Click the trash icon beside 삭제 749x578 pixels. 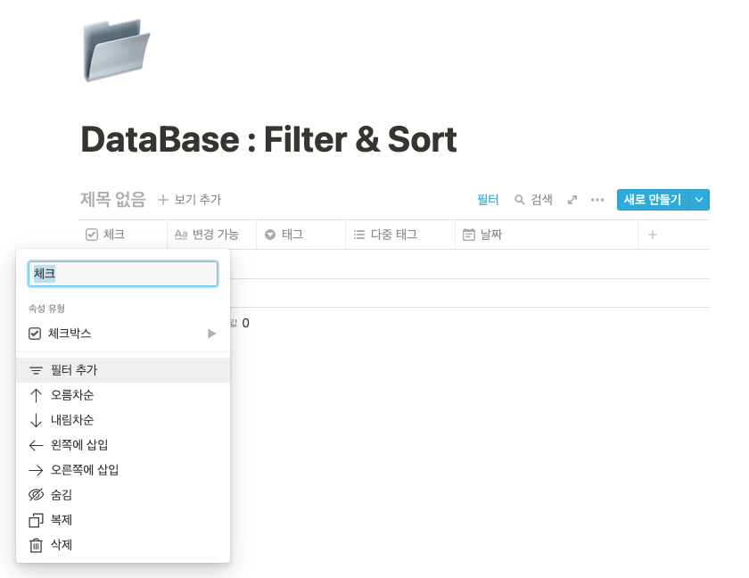(x=36, y=545)
